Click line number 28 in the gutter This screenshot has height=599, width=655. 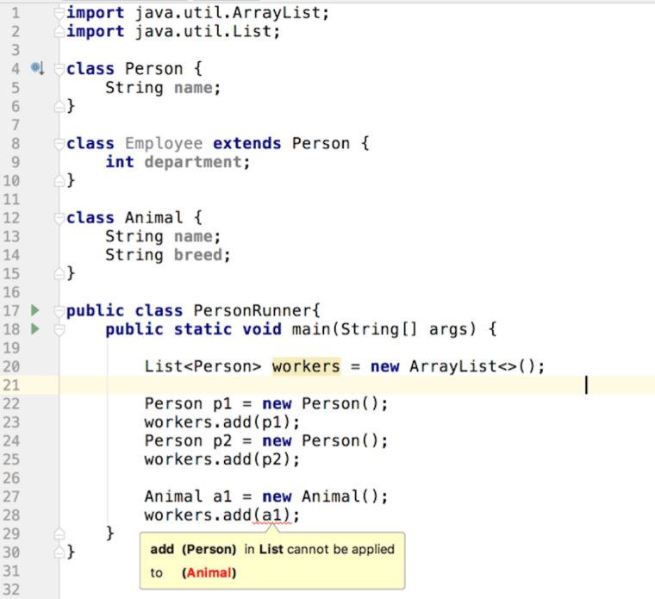coord(12,515)
